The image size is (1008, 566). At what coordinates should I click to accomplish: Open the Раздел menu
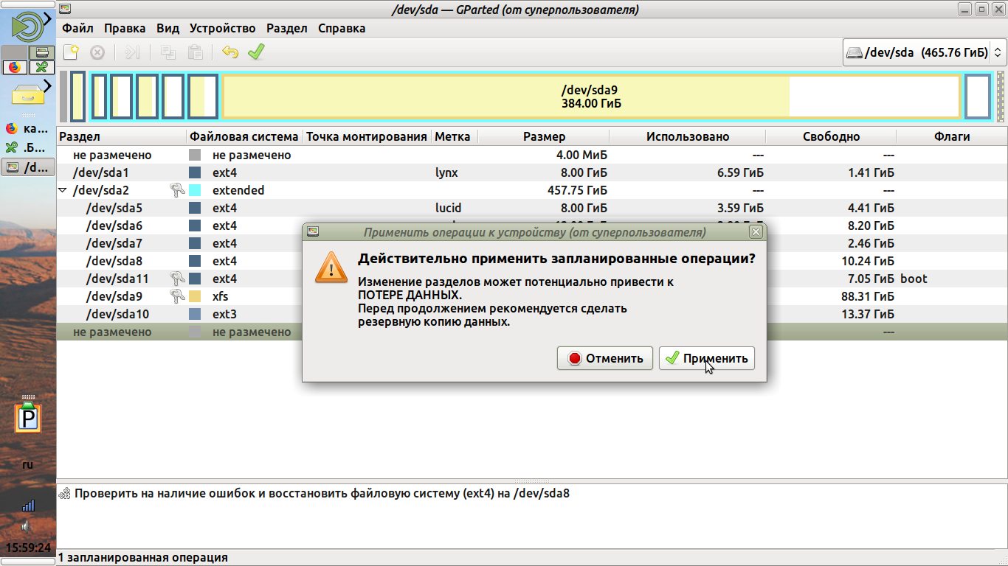tap(287, 29)
